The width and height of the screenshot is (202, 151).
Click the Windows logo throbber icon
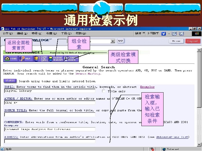click(x=197, y=34)
